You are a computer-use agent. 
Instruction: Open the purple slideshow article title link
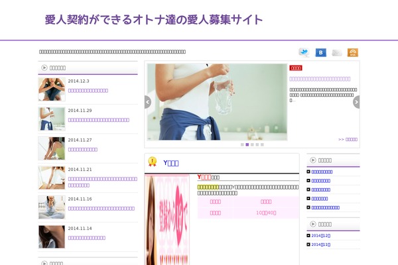pos(320,79)
